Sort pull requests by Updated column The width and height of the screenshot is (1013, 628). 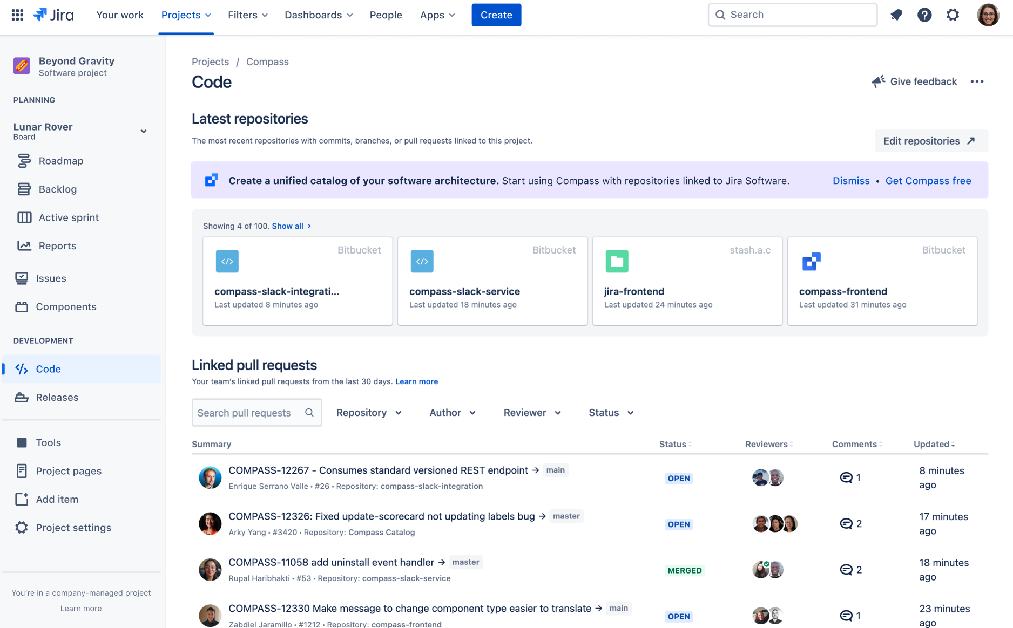[x=934, y=444]
